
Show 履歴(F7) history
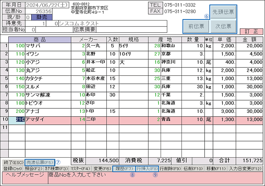(124, 168)
